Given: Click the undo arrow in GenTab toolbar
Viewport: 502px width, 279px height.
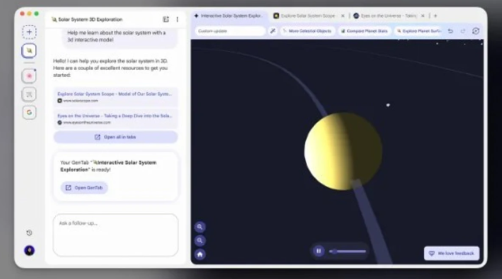Looking at the screenshot, I should 451,31.
